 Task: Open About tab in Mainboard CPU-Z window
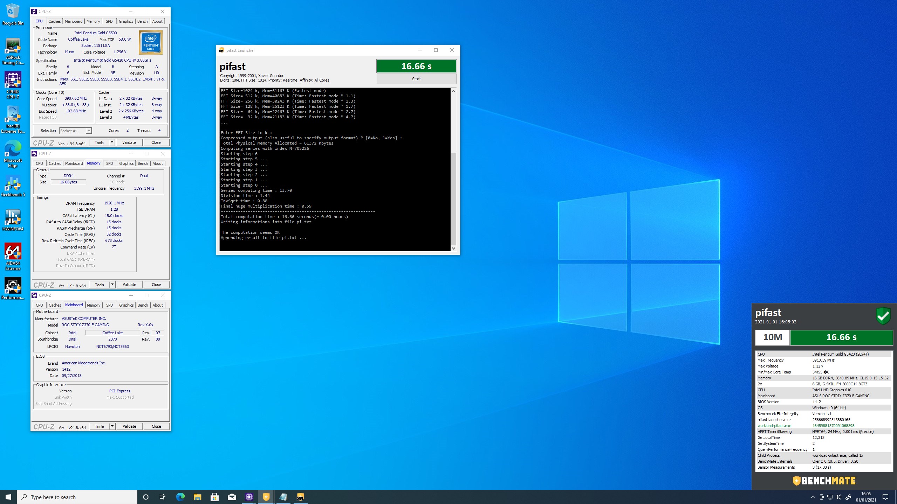(158, 305)
